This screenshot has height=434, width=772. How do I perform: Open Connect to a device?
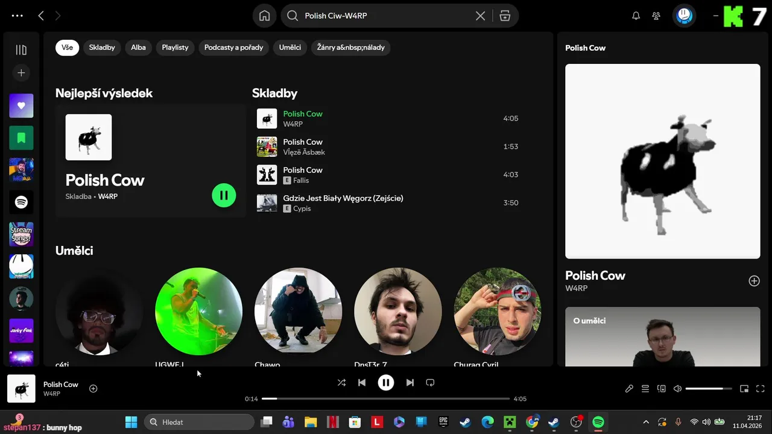[661, 389]
